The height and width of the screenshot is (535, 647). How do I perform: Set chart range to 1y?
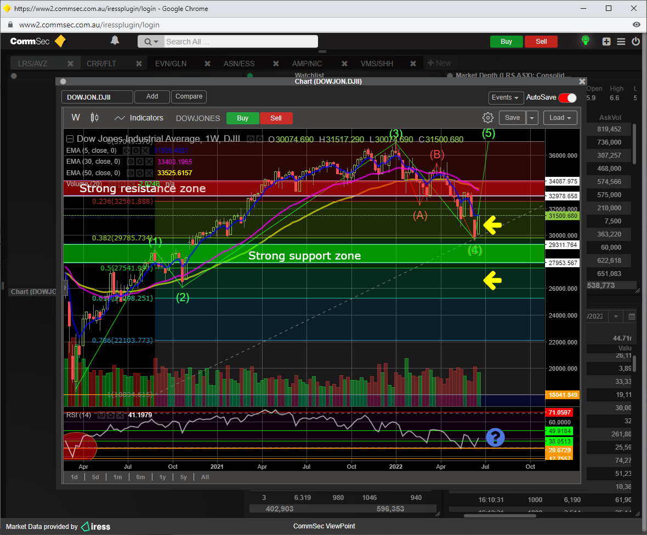(163, 477)
